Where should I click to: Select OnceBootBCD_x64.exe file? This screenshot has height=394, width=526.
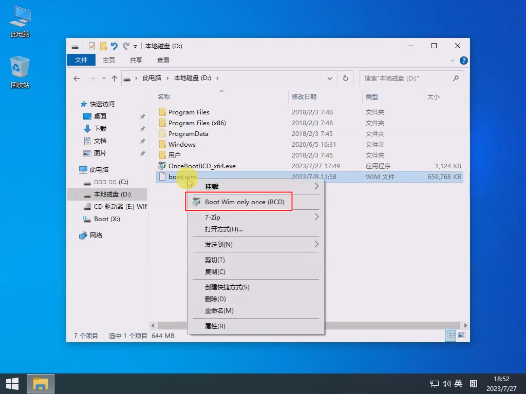(x=202, y=166)
